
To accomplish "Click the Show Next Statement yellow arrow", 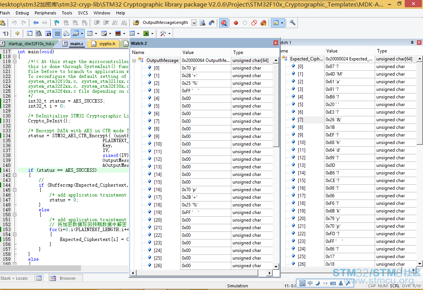I will coord(17,33).
